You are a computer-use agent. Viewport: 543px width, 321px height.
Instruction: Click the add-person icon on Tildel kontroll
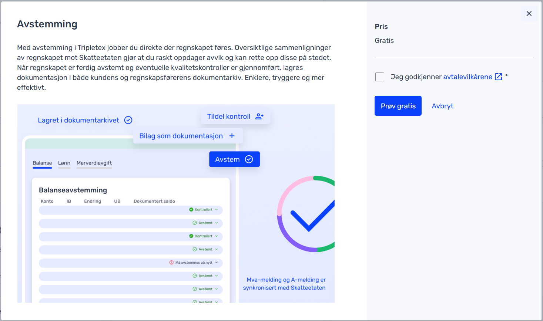(259, 116)
